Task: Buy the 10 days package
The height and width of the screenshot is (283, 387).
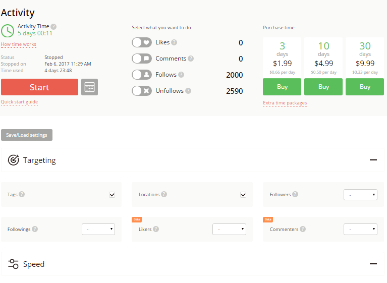Action: pyautogui.click(x=323, y=87)
